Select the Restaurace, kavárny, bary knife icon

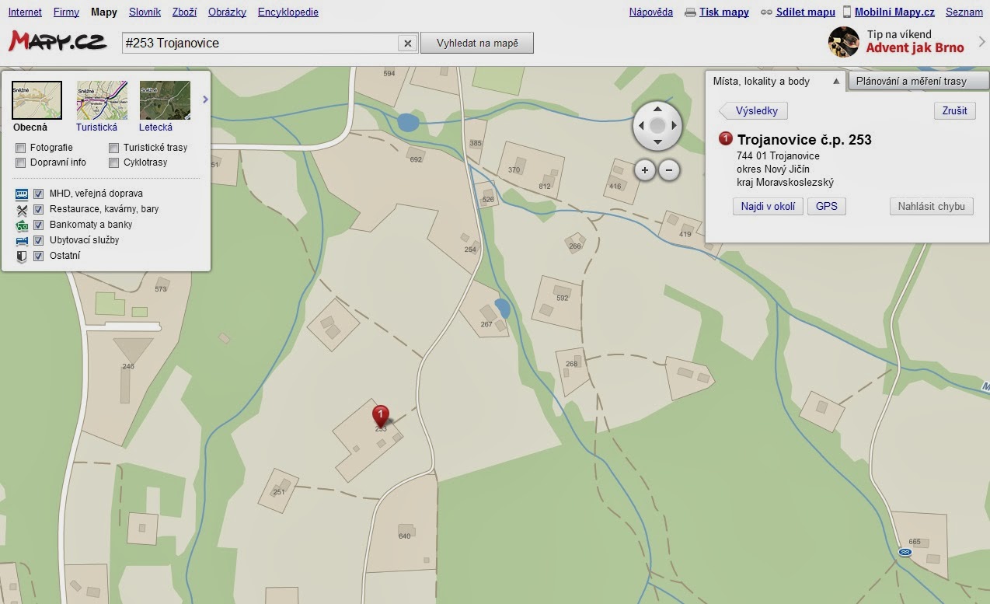22,209
